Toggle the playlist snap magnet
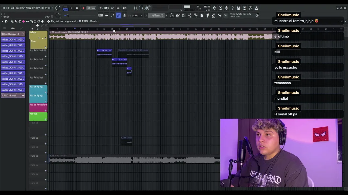 6,21
